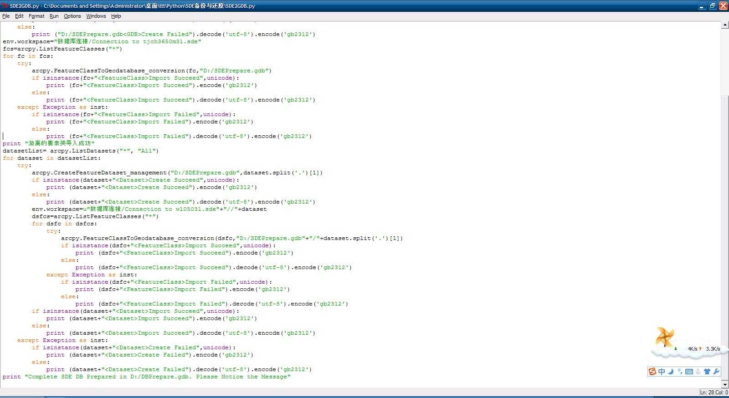Open the wrench tools icon on input bar
This screenshot has width=729, height=398.
click(x=716, y=372)
